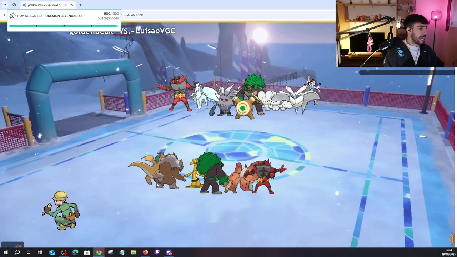Launch Outlook from the taskbar
457x257 pixels.
(52, 252)
